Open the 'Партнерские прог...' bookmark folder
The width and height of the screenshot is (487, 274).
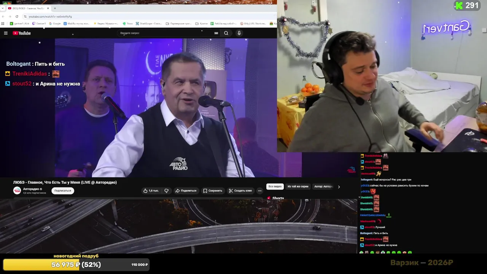pos(179,24)
